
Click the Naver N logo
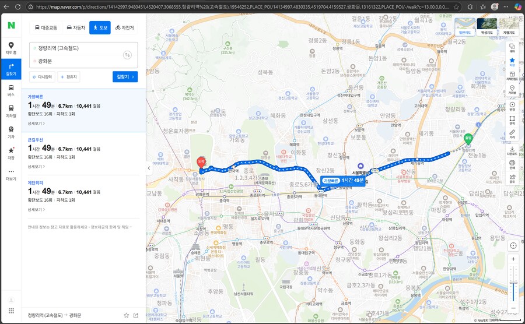(x=11, y=25)
